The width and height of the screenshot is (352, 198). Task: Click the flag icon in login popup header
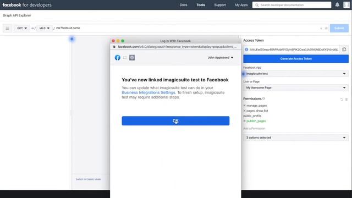[125, 58]
